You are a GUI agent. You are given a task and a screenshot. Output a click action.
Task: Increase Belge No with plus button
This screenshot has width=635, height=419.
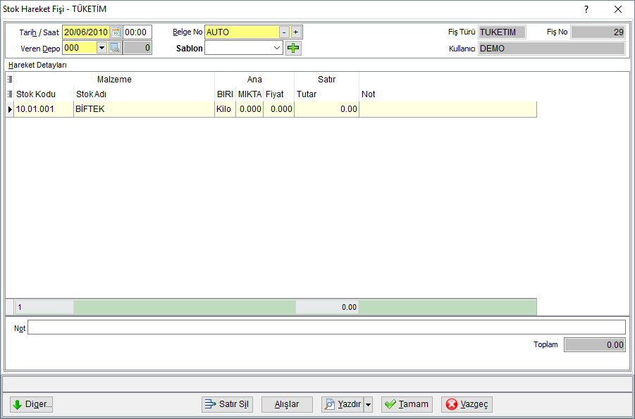coord(295,32)
